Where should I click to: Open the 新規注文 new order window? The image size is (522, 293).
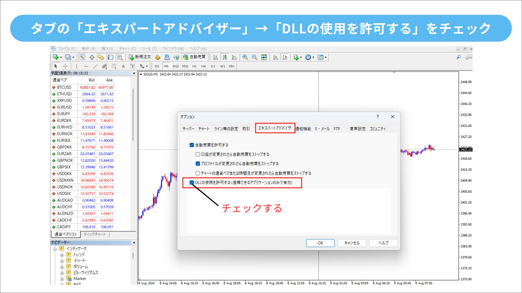click(140, 57)
